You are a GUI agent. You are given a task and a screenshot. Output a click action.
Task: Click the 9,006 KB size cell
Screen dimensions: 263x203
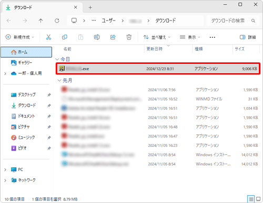click(x=249, y=69)
